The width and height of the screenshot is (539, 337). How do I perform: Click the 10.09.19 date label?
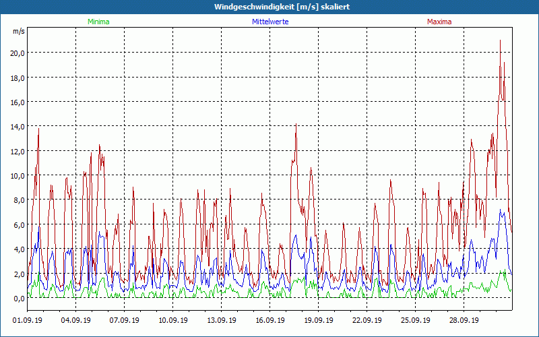(172, 321)
